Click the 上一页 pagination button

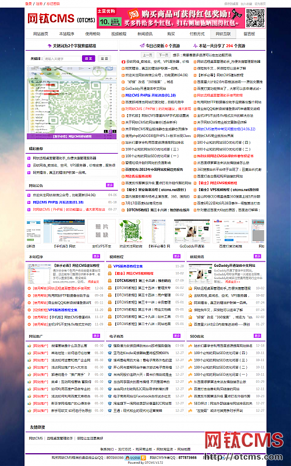(148, 55)
